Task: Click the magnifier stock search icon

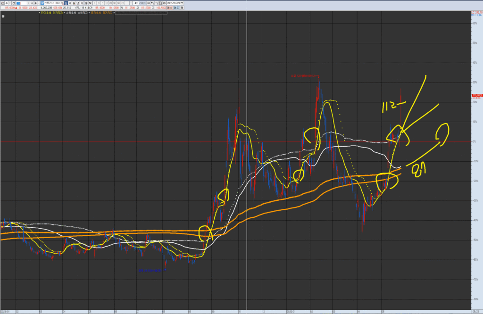Action: [32, 3]
